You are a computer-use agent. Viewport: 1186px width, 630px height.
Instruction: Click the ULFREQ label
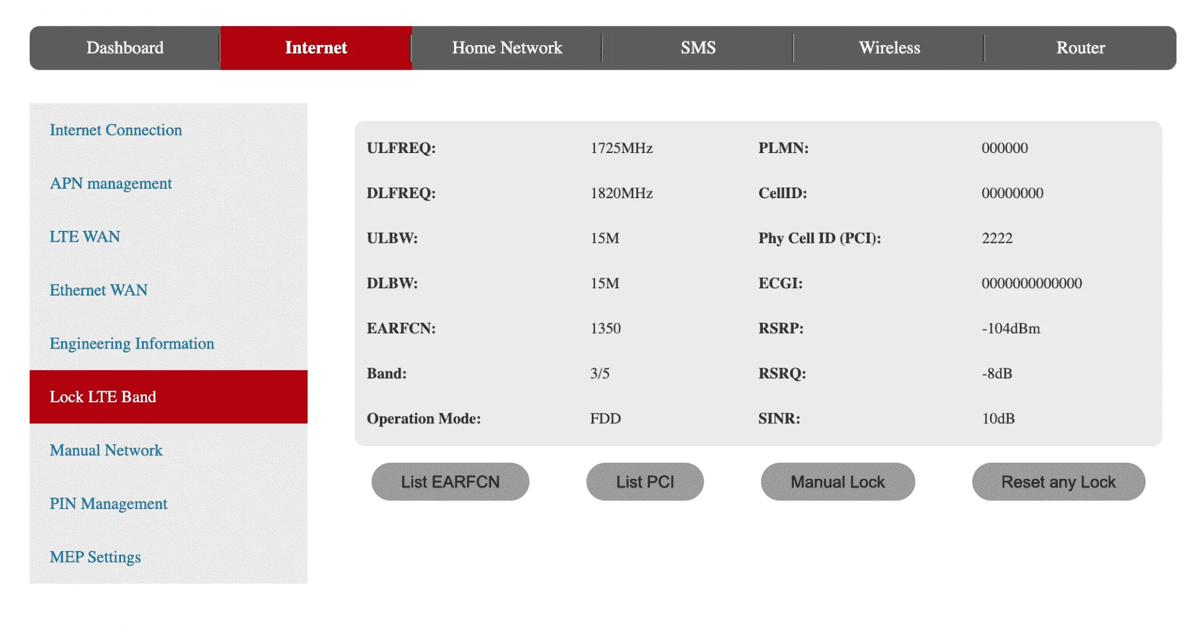[402, 148]
